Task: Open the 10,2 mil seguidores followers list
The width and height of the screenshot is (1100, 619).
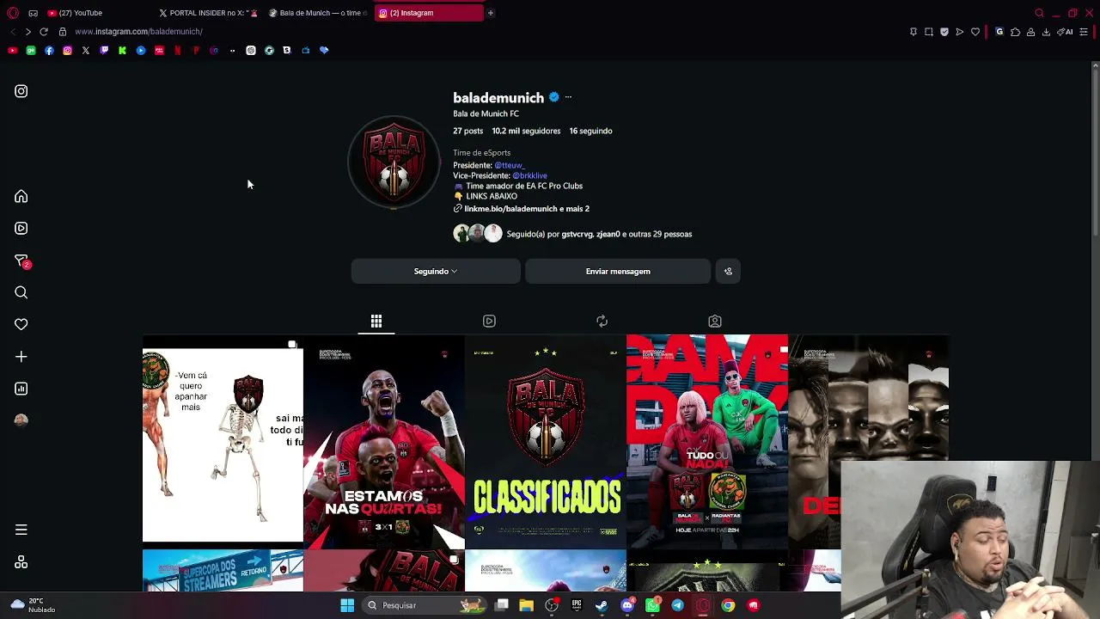Action: tap(526, 132)
